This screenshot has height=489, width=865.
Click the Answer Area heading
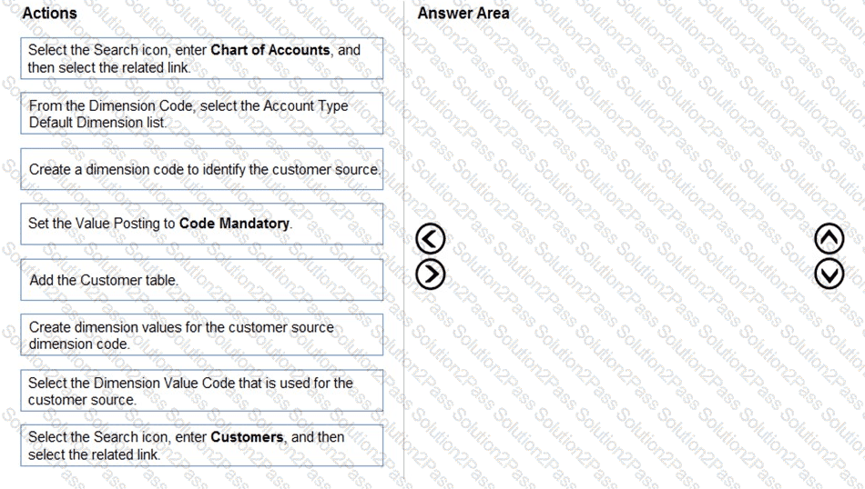coord(463,14)
